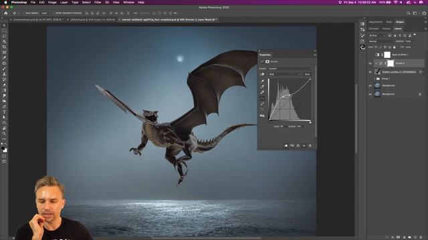Click the search icon in the options bar
The width and height of the screenshot is (428, 240).
[409, 13]
